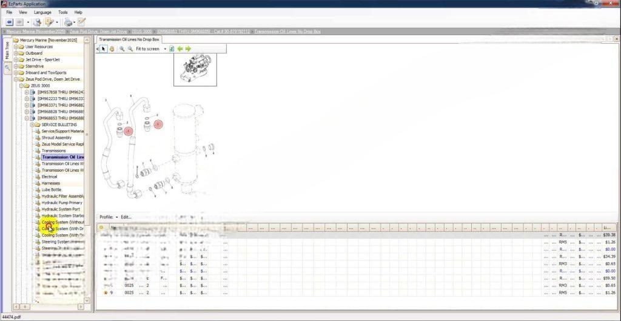Image resolution: width=621 pixels, height=321 pixels.
Task: Open the Tools menu
Action: 62,12
